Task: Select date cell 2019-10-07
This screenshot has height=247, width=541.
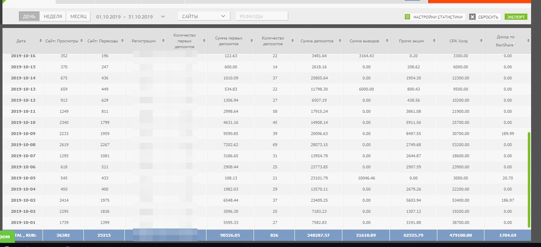Action: (23, 156)
